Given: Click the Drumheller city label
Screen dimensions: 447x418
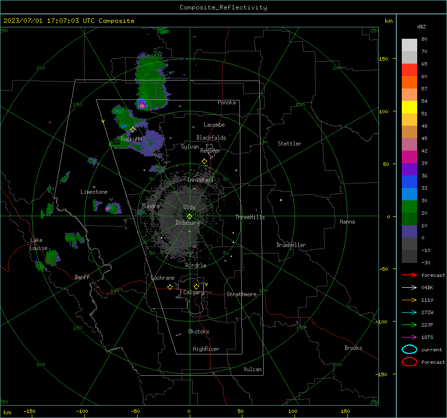Looking at the screenshot, I should coord(291,245).
